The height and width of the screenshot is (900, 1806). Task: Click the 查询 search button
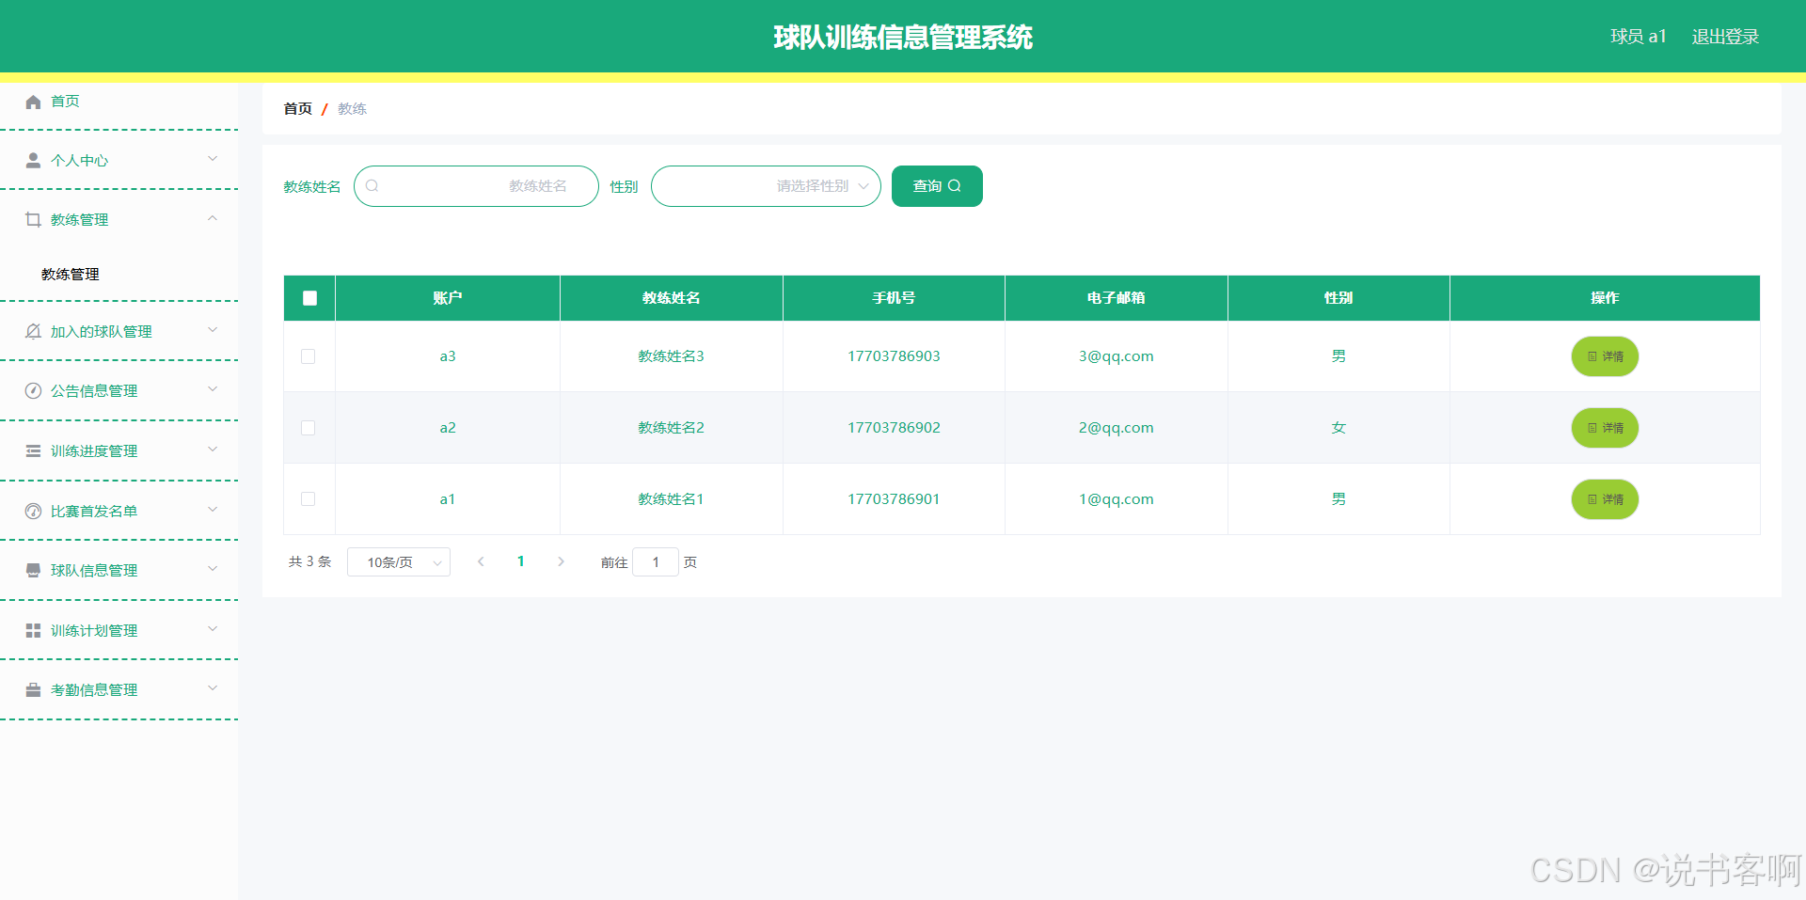[x=937, y=186]
